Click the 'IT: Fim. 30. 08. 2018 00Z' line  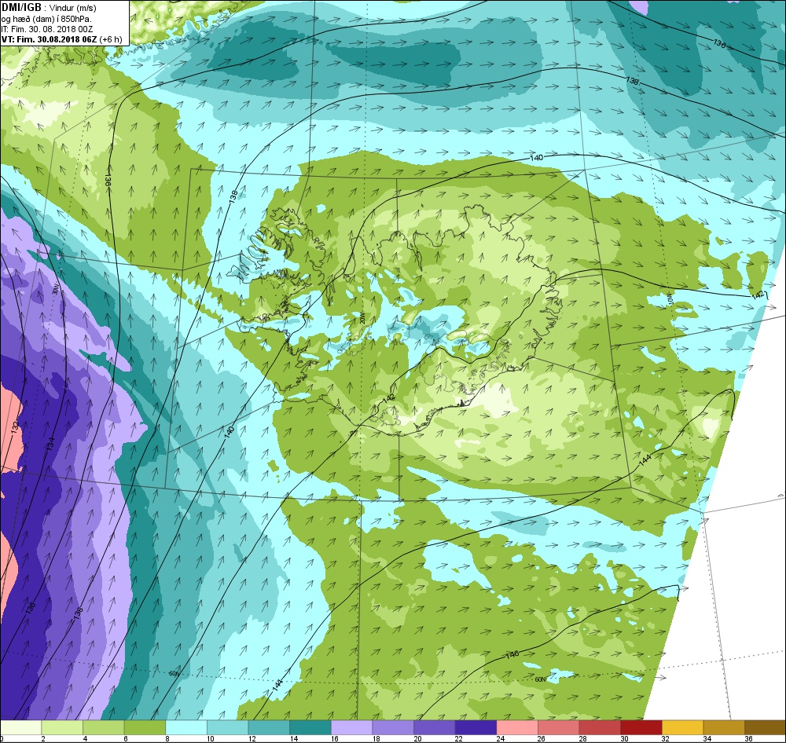[x=46, y=29]
